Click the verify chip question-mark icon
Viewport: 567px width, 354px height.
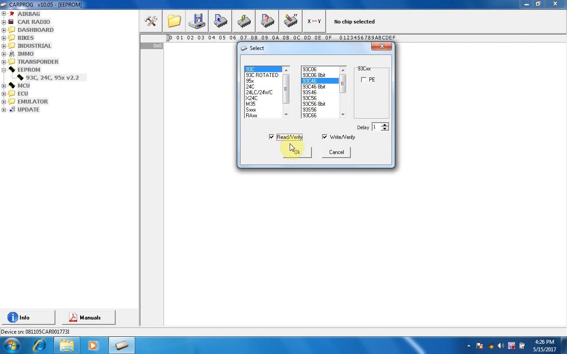pos(268,21)
